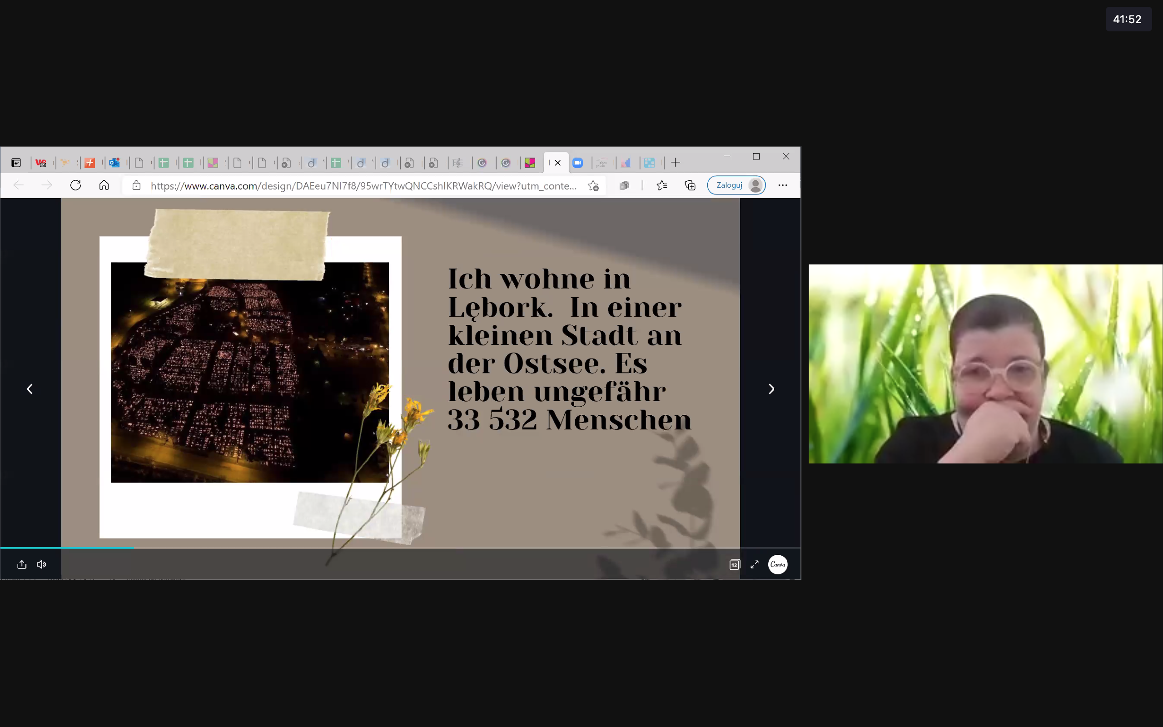Switch to the Outlook tab
Image resolution: width=1163 pixels, height=727 pixels.
114,163
